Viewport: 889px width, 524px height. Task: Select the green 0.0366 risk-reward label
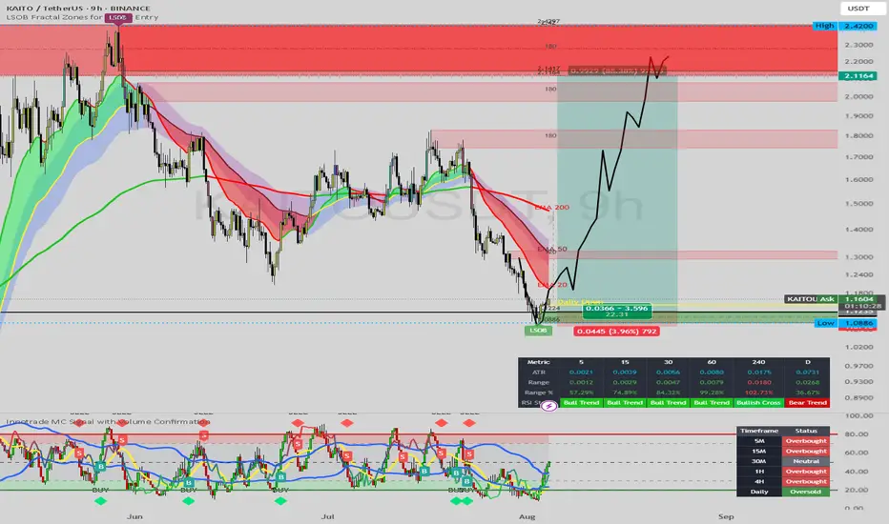tap(616, 312)
